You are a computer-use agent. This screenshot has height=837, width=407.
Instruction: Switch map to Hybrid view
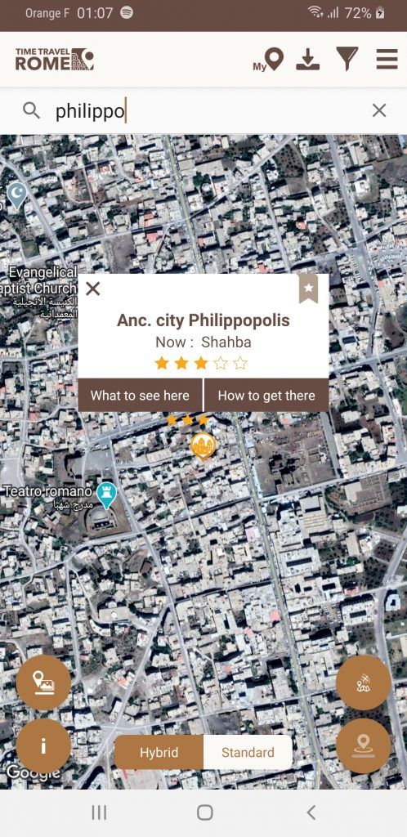159,753
